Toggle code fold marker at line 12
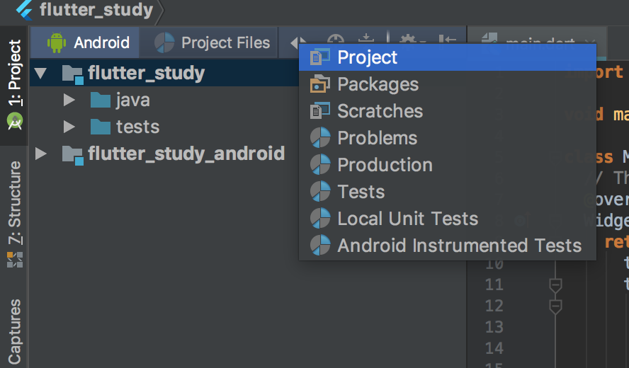This screenshot has width=629, height=368. pyautogui.click(x=555, y=307)
